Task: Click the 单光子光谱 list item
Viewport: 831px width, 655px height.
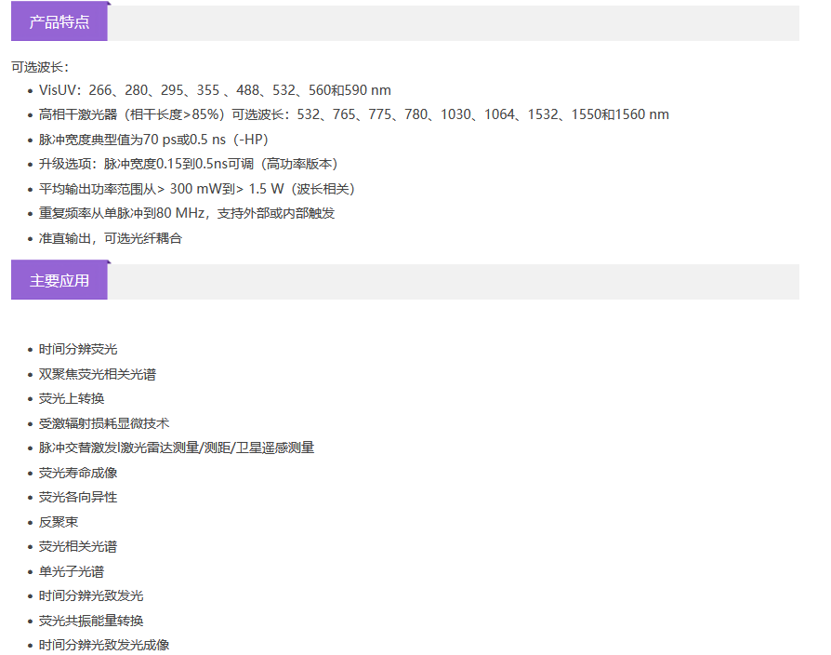Action: (72, 571)
